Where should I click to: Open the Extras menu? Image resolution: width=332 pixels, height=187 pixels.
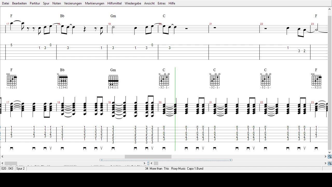(162, 3)
